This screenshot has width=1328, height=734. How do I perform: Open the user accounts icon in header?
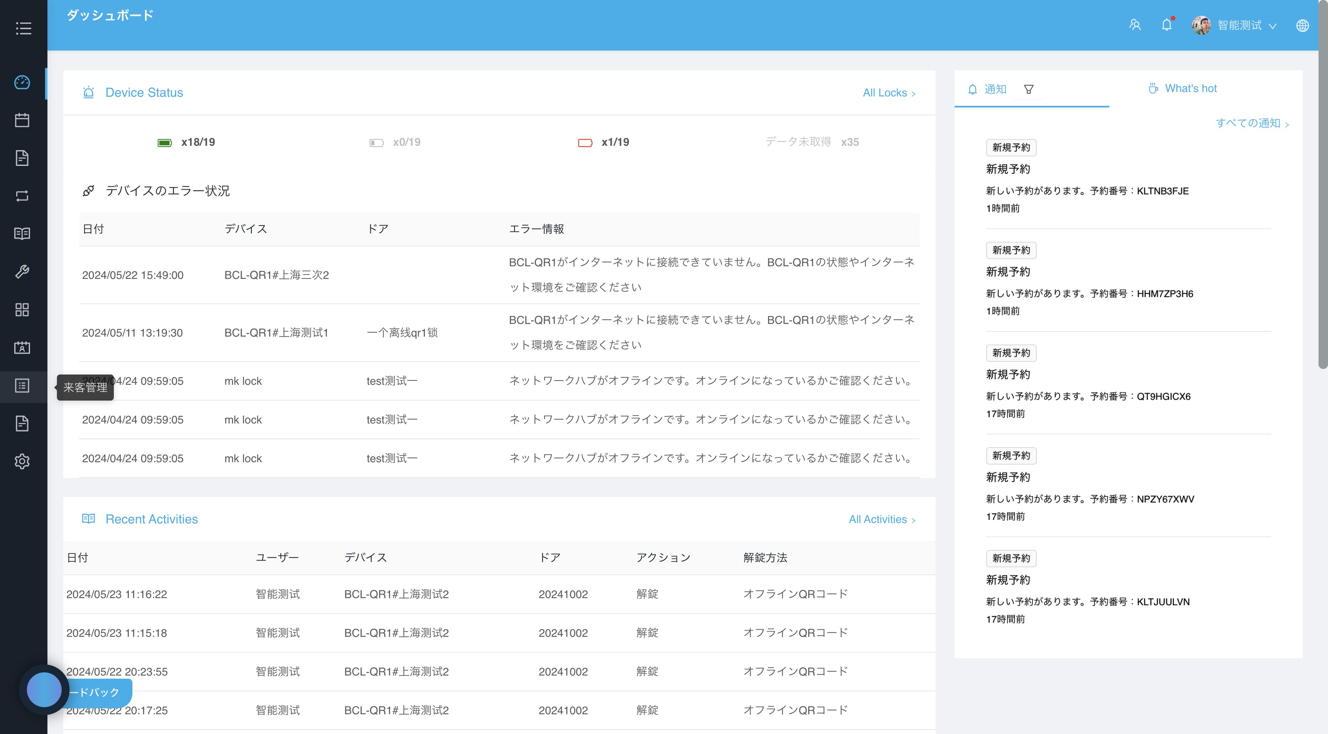(1135, 25)
